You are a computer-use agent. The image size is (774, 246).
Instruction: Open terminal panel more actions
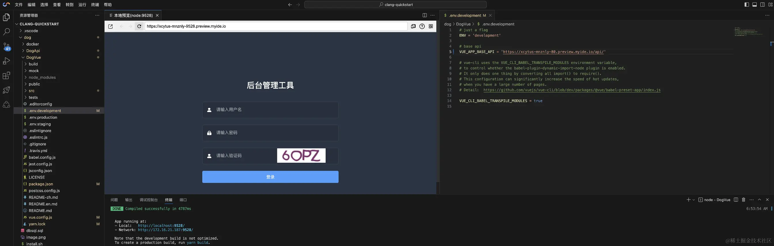point(752,200)
